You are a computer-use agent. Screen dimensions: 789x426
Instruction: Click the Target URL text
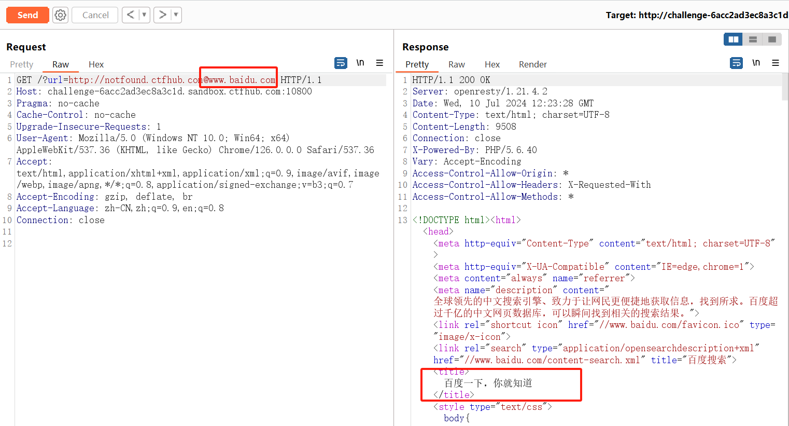(x=697, y=15)
